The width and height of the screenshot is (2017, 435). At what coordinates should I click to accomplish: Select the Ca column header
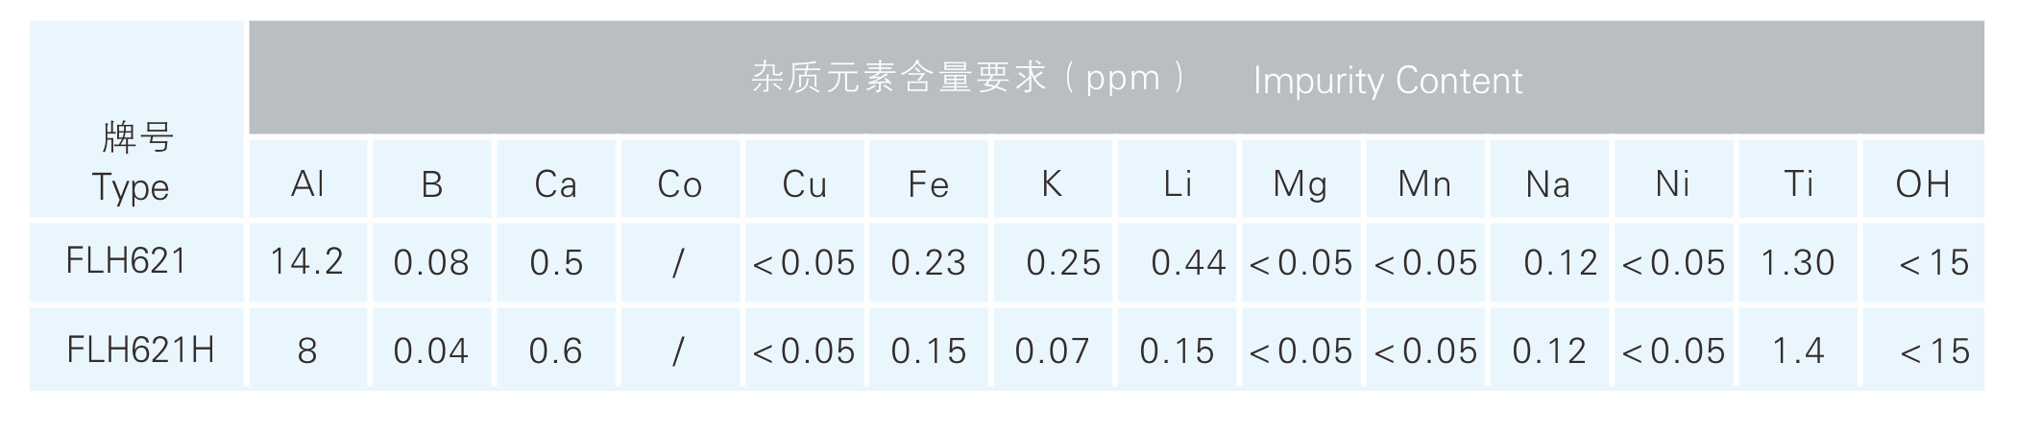[555, 183]
